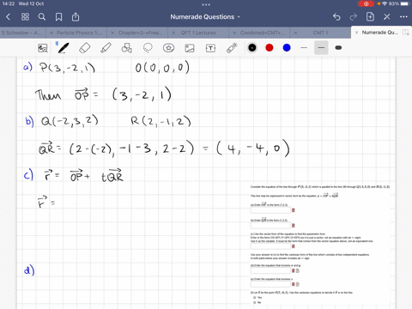This screenshot has height=309, width=412.
Task: Select the Numerade Qu... tab
Action: (x=380, y=33)
